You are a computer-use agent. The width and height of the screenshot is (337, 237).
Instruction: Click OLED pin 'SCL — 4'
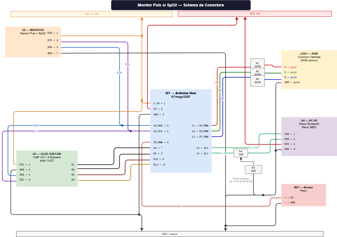pos(25,180)
